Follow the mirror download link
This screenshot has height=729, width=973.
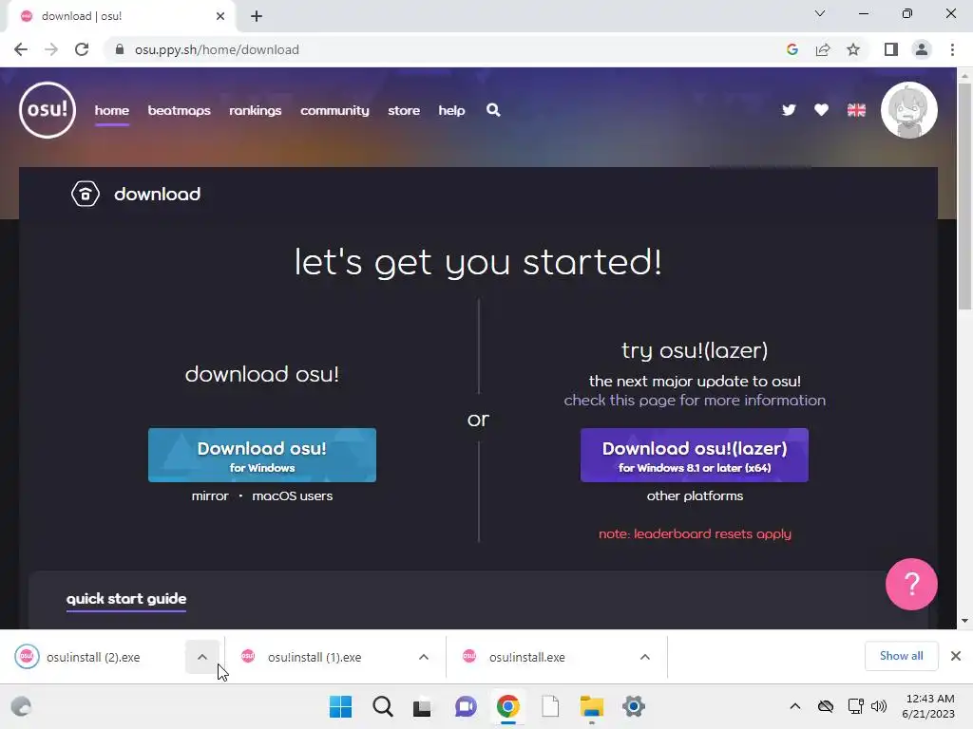210,495
